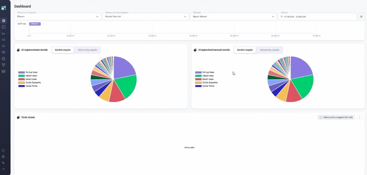367x175 pixels.
Task: Click the Rib Eye Steak legend swatch in left chart
Action: tap(21, 73)
